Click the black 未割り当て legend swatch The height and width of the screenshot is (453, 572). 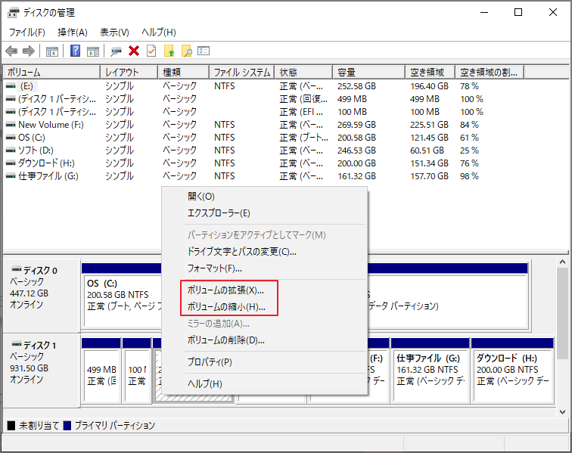click(11, 426)
